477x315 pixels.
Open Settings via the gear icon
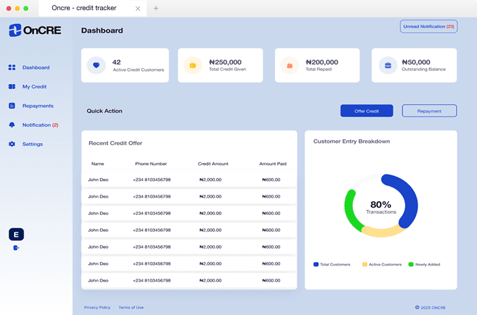point(12,144)
